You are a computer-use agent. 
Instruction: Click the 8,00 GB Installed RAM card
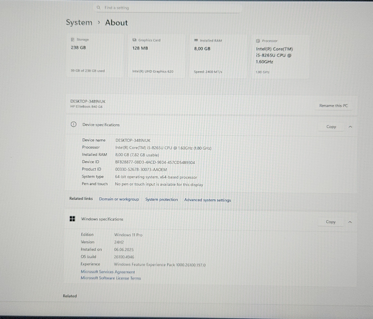[218, 57]
